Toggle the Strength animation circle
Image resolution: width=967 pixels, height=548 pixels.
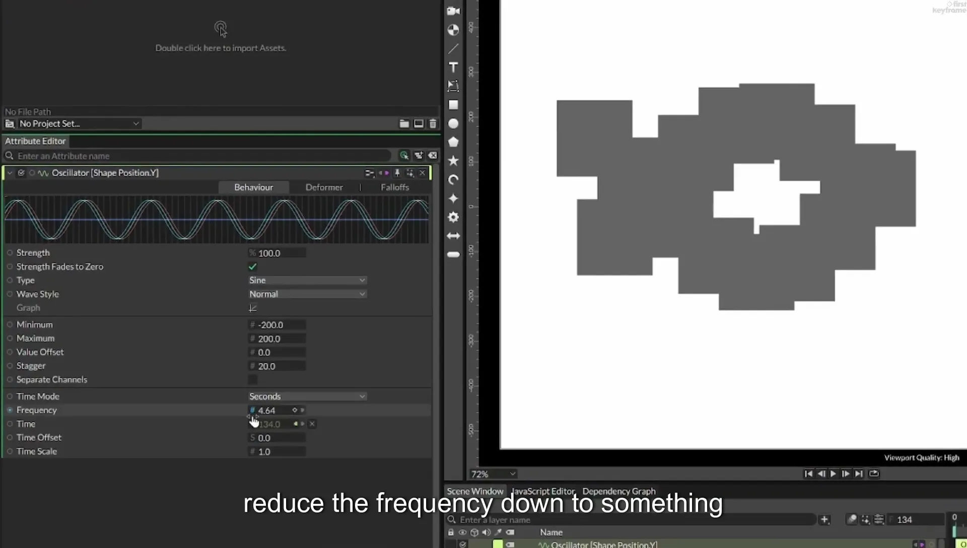coord(10,253)
